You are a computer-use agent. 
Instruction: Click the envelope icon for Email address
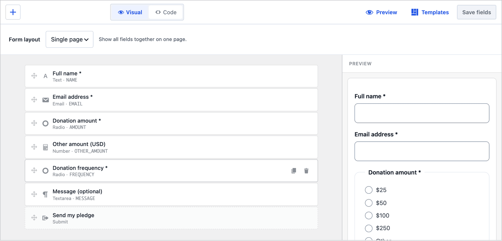(45, 100)
